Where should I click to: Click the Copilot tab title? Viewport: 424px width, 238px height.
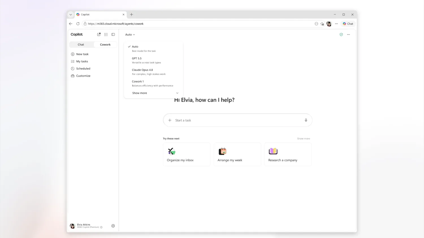pyautogui.click(x=85, y=14)
